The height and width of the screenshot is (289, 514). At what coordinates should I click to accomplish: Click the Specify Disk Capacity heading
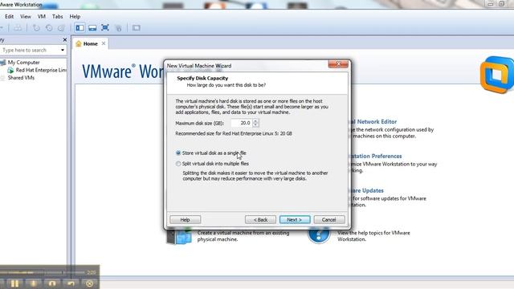[202, 79]
